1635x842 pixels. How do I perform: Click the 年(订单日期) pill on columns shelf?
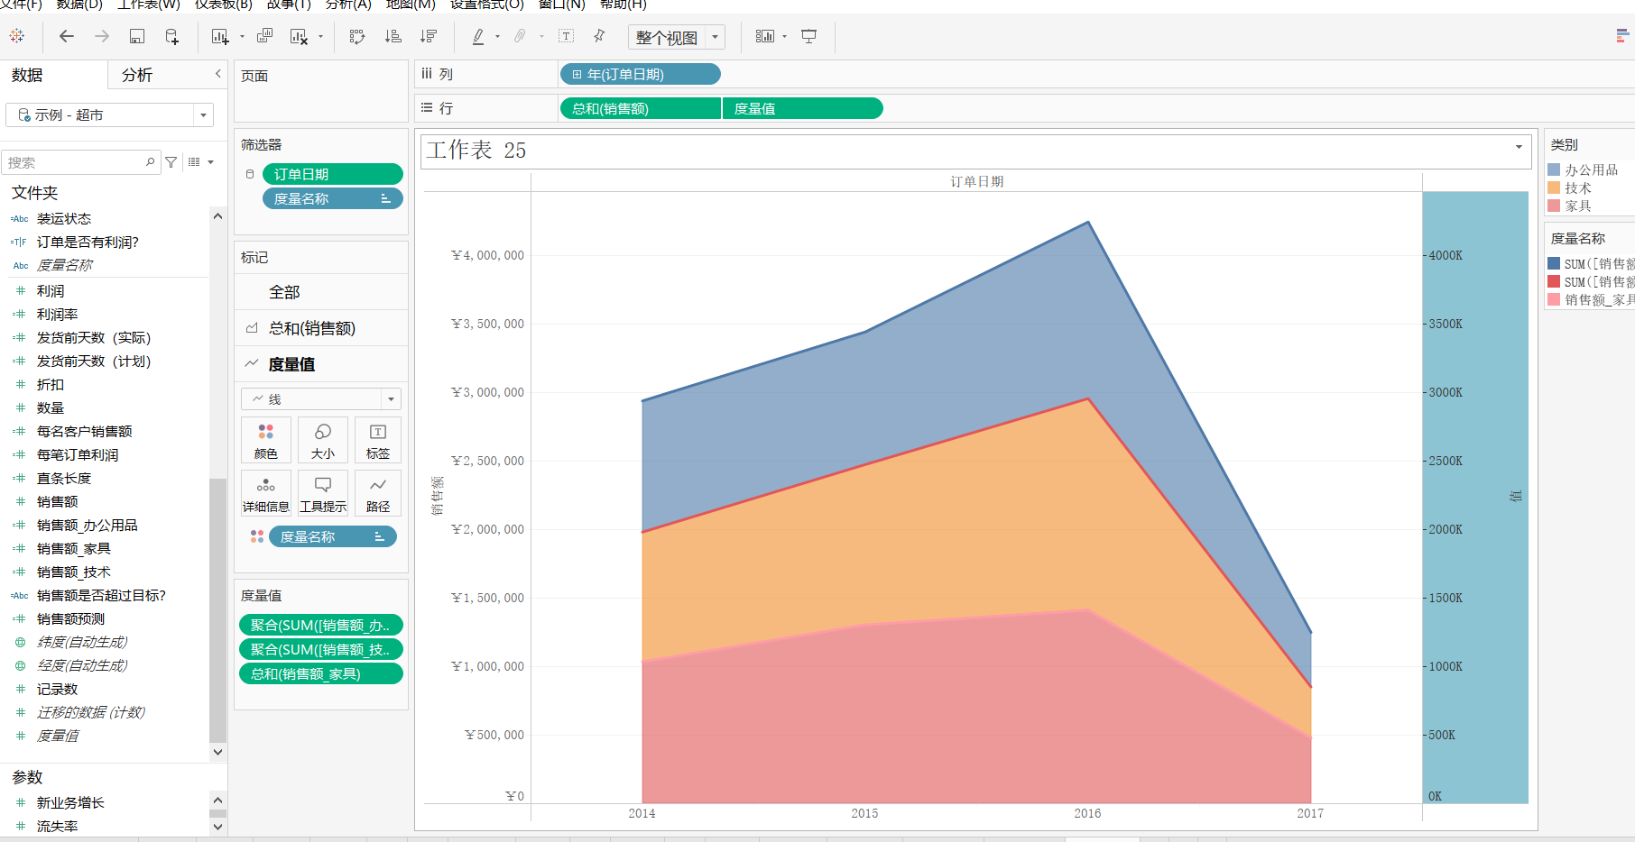pos(640,74)
